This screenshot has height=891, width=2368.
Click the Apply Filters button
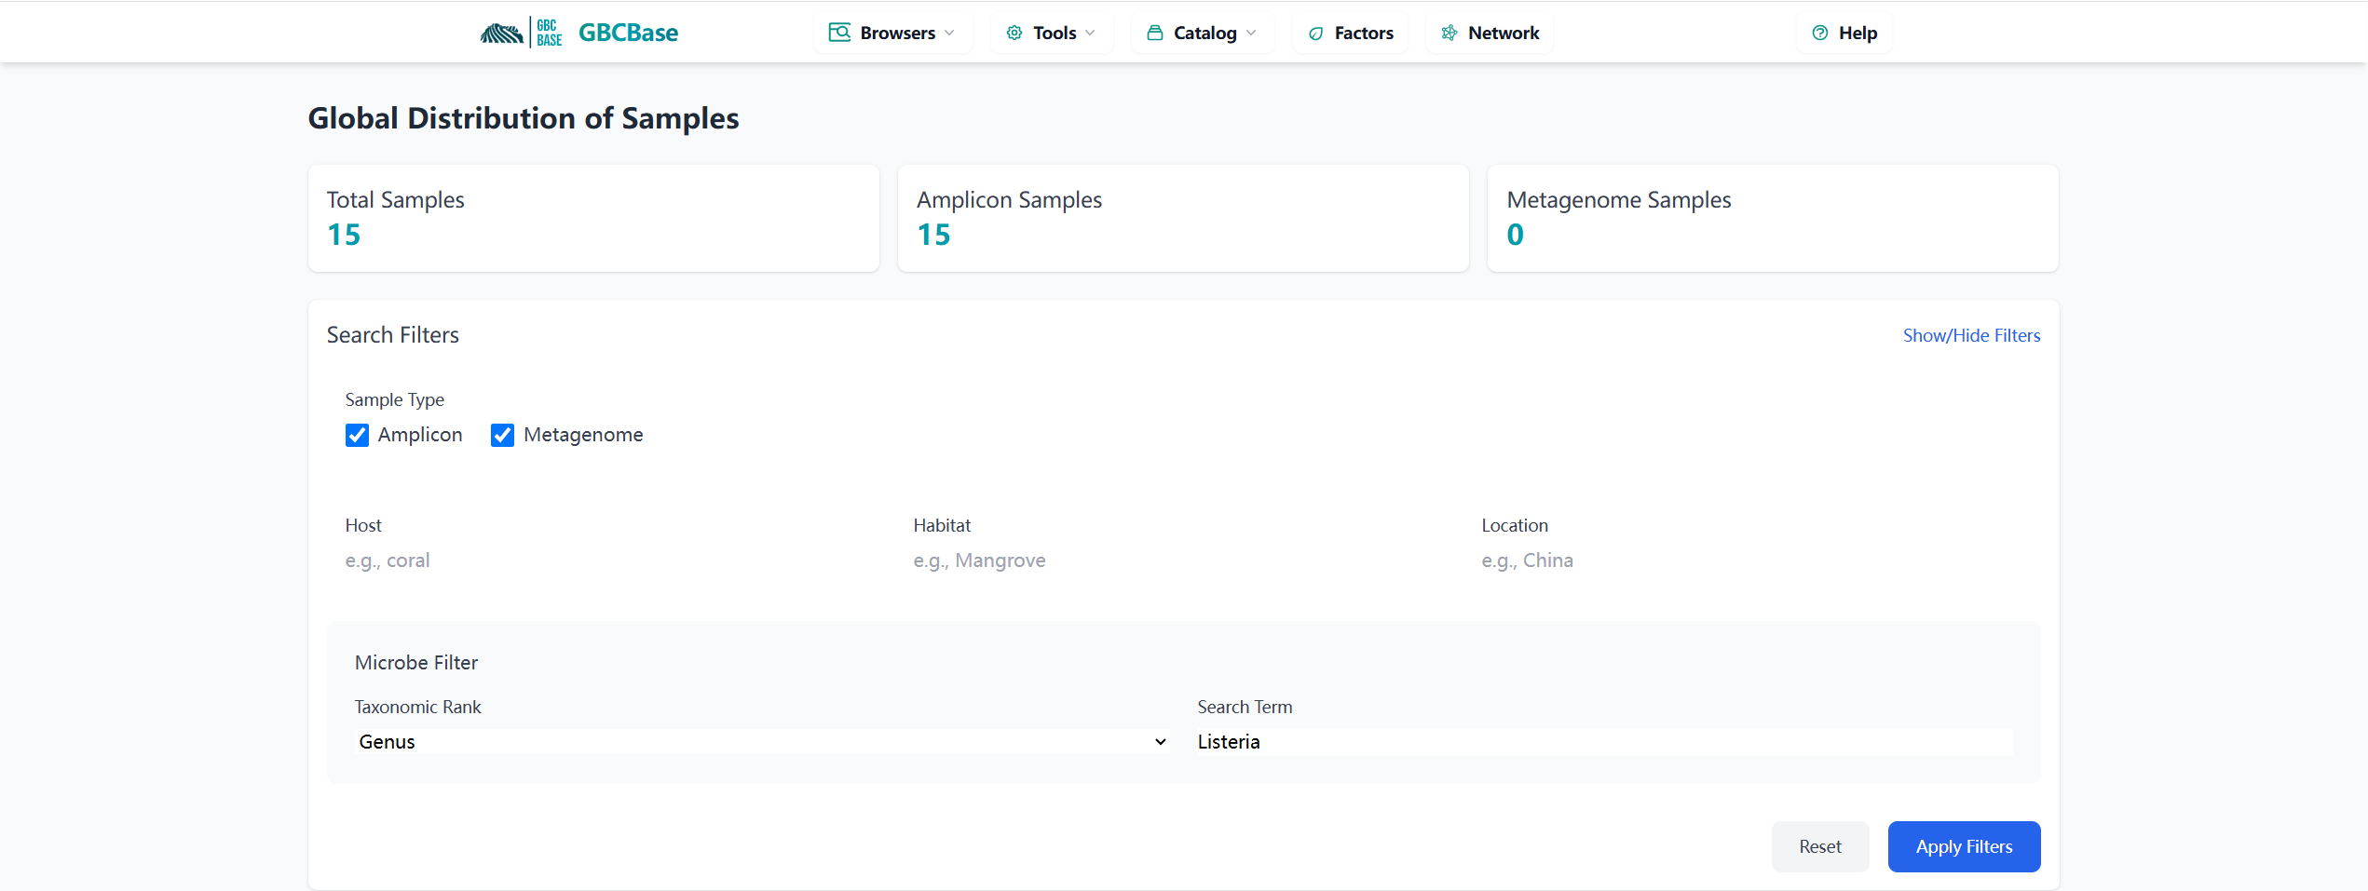pos(1964,846)
